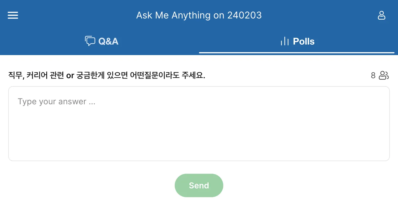Click the "240203" number in the header

(x=244, y=15)
